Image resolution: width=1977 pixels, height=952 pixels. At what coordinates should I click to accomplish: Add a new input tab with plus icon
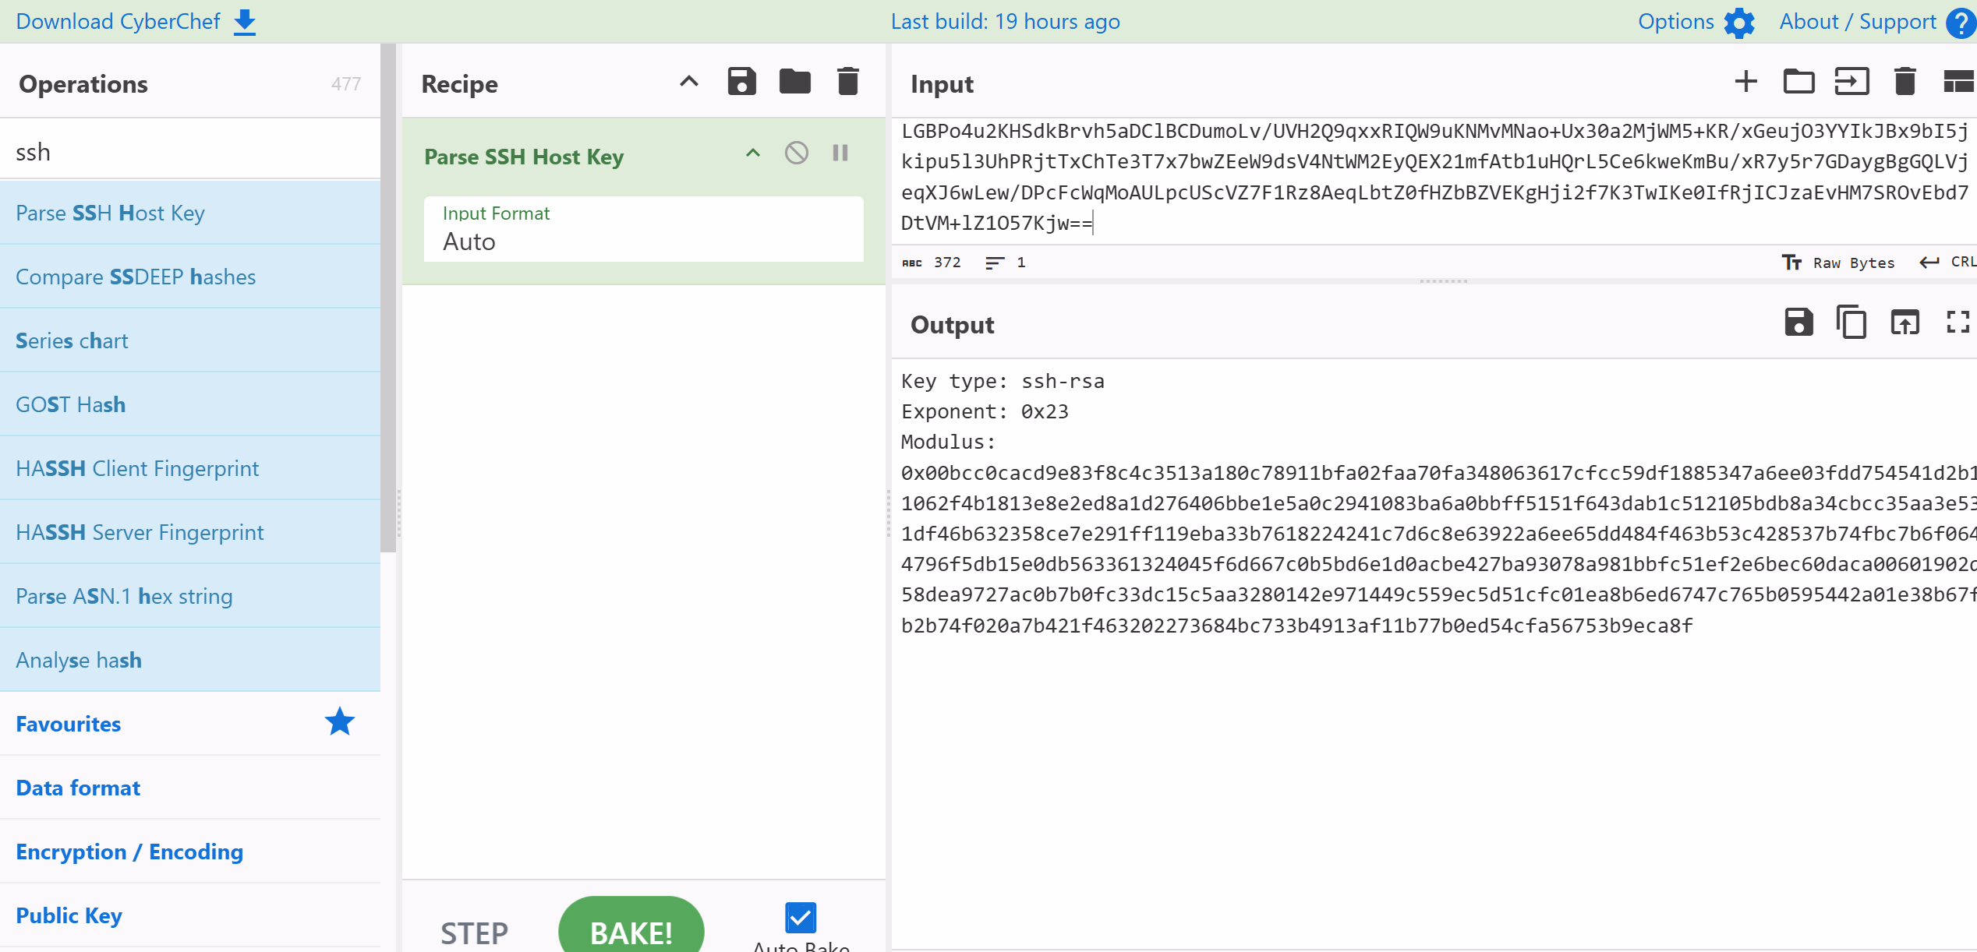1746,82
